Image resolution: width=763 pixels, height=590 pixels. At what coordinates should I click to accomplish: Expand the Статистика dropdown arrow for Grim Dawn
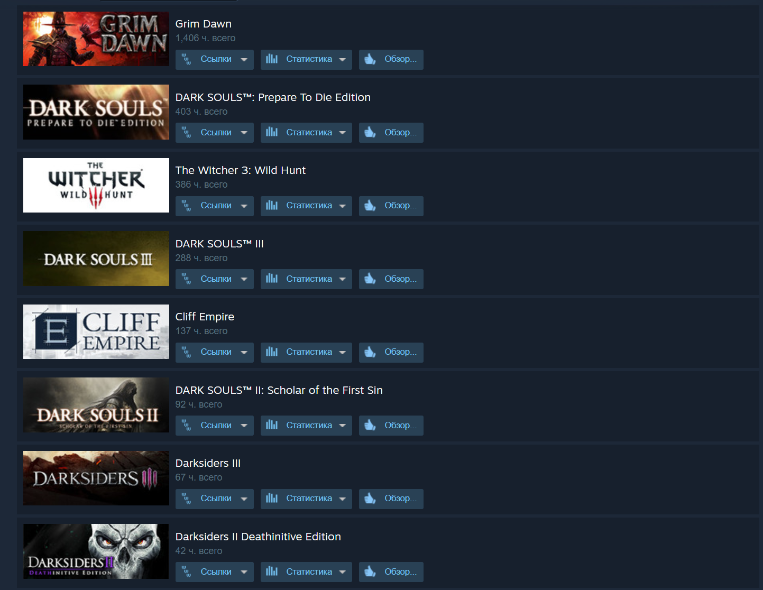(x=342, y=60)
